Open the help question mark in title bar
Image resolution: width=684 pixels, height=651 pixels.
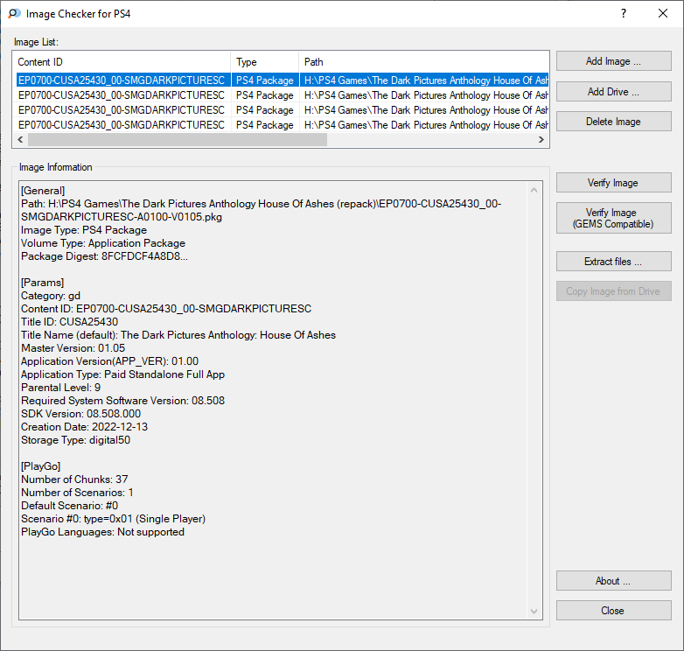point(624,13)
